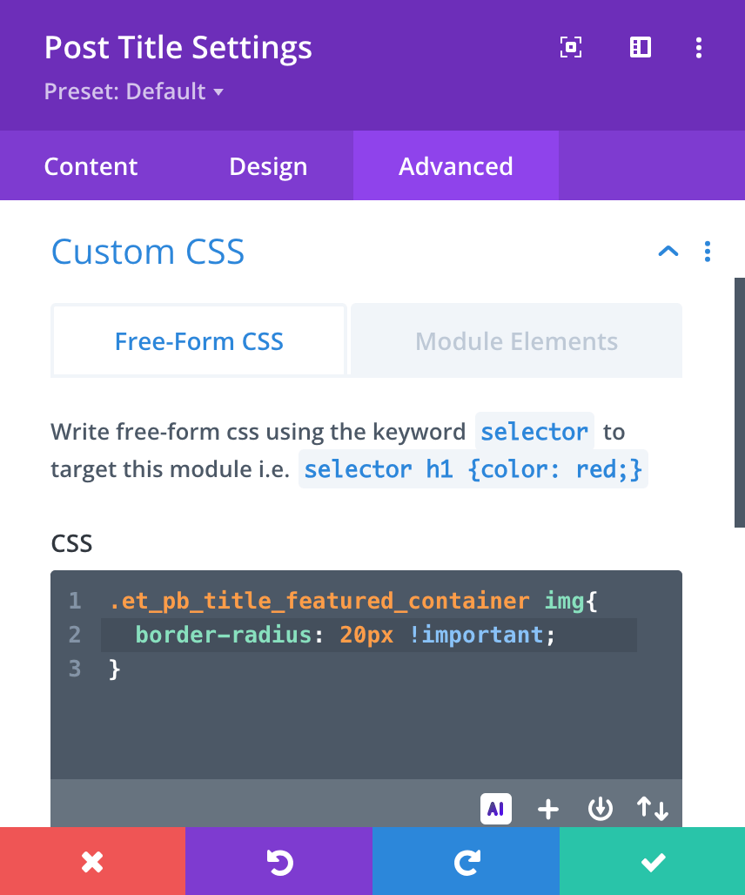Image resolution: width=745 pixels, height=895 pixels.
Task: Select the Advanced tab
Action: [x=456, y=166]
